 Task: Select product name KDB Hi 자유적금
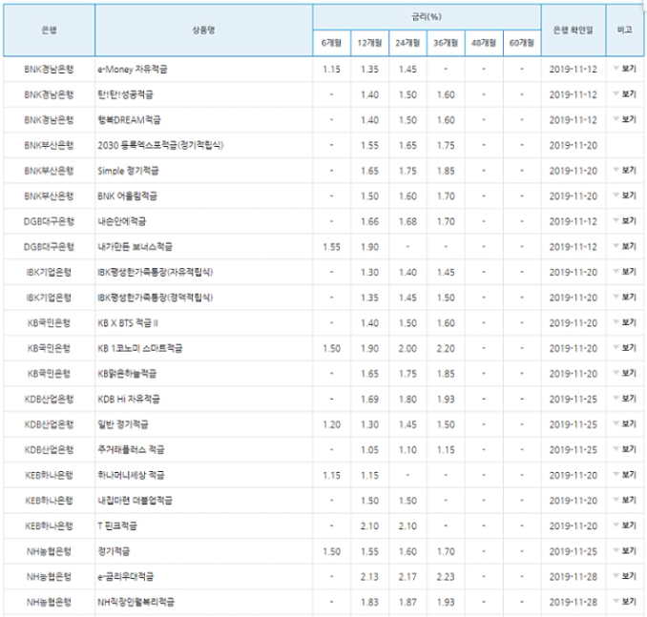(129, 400)
